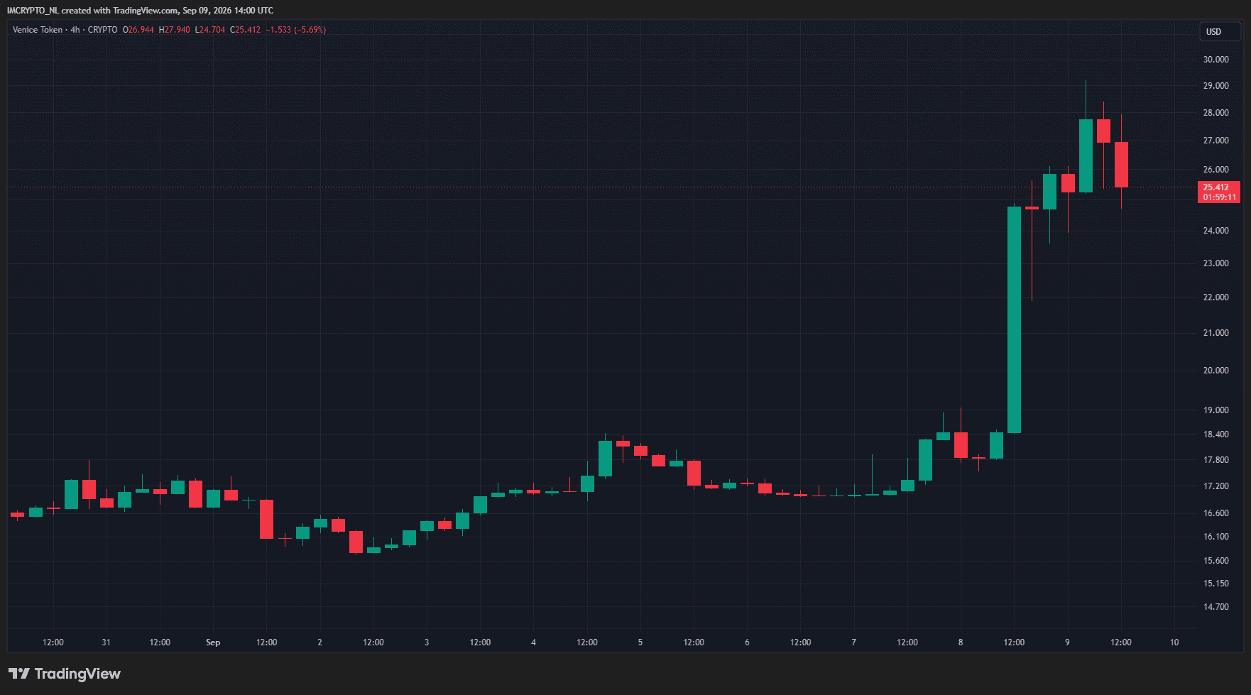The width and height of the screenshot is (1251, 695).
Task: Select the Venice Token symbol name
Action: pos(38,30)
